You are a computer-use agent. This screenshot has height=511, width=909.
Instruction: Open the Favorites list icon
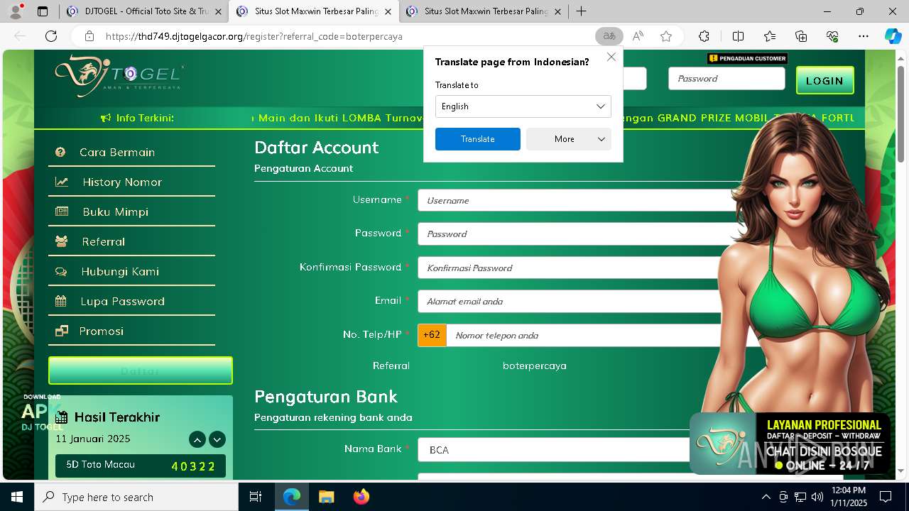click(770, 36)
